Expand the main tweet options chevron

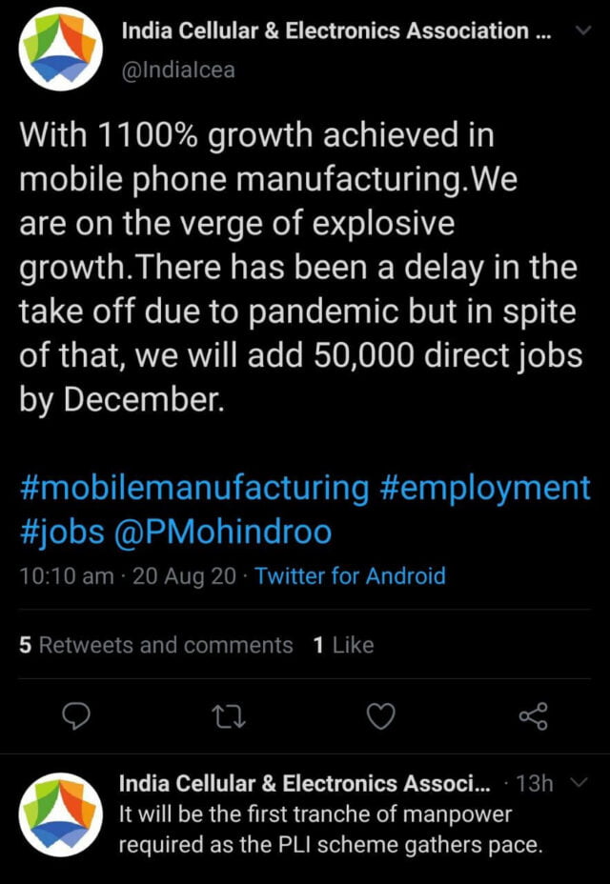pyautogui.click(x=583, y=31)
